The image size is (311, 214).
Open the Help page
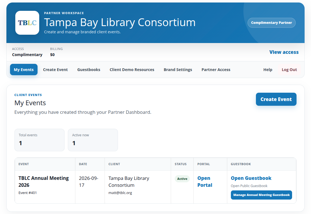268,69
